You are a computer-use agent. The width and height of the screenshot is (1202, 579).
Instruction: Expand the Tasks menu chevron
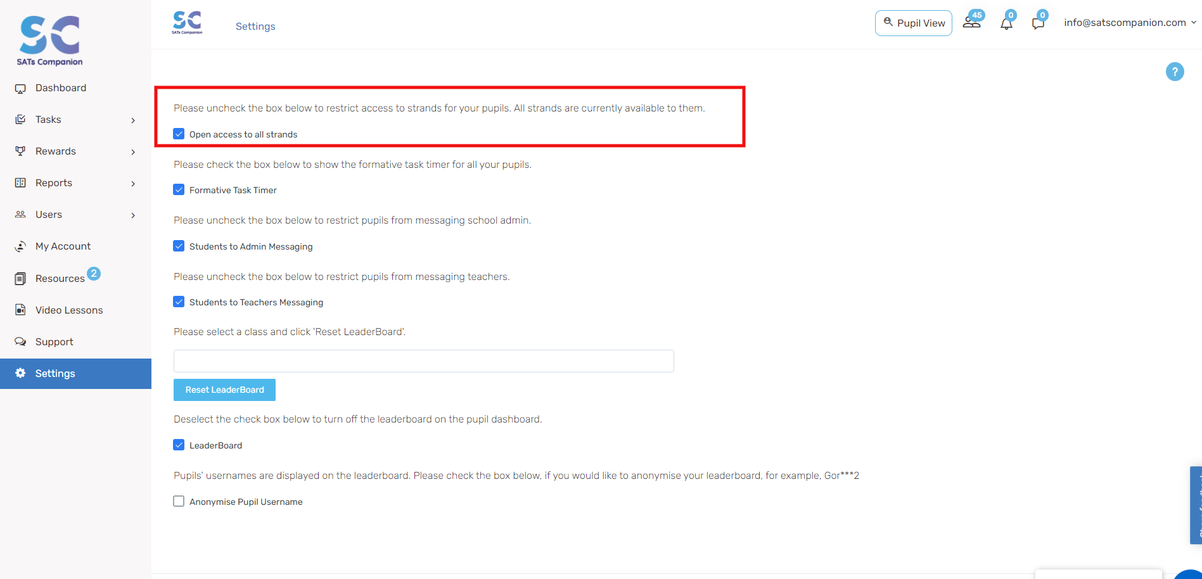[133, 120]
